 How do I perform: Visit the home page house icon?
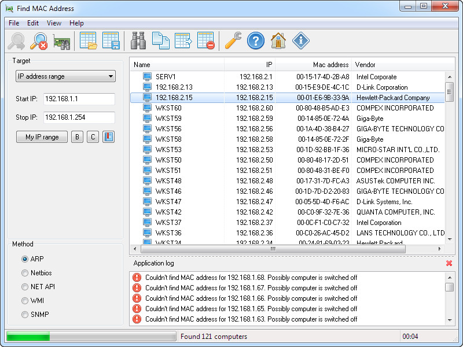278,40
